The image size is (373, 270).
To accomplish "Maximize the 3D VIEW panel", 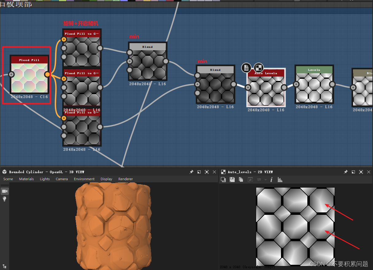I will coord(207,172).
